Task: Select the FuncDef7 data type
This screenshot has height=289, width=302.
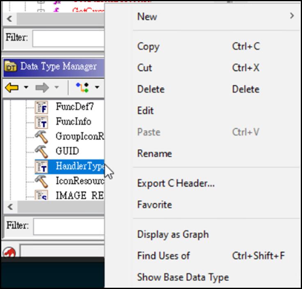Action: coord(75,106)
